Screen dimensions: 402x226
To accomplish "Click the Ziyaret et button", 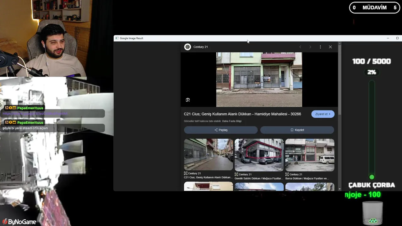I will point(323,114).
